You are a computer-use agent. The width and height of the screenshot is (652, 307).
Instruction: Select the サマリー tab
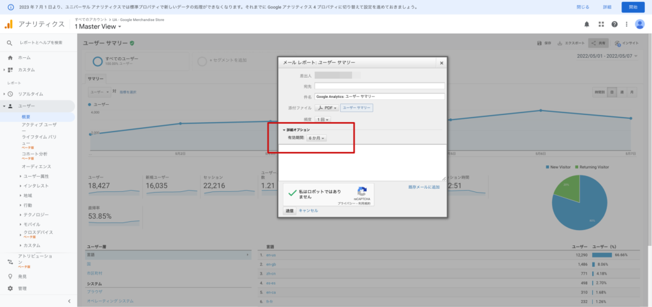96,78
